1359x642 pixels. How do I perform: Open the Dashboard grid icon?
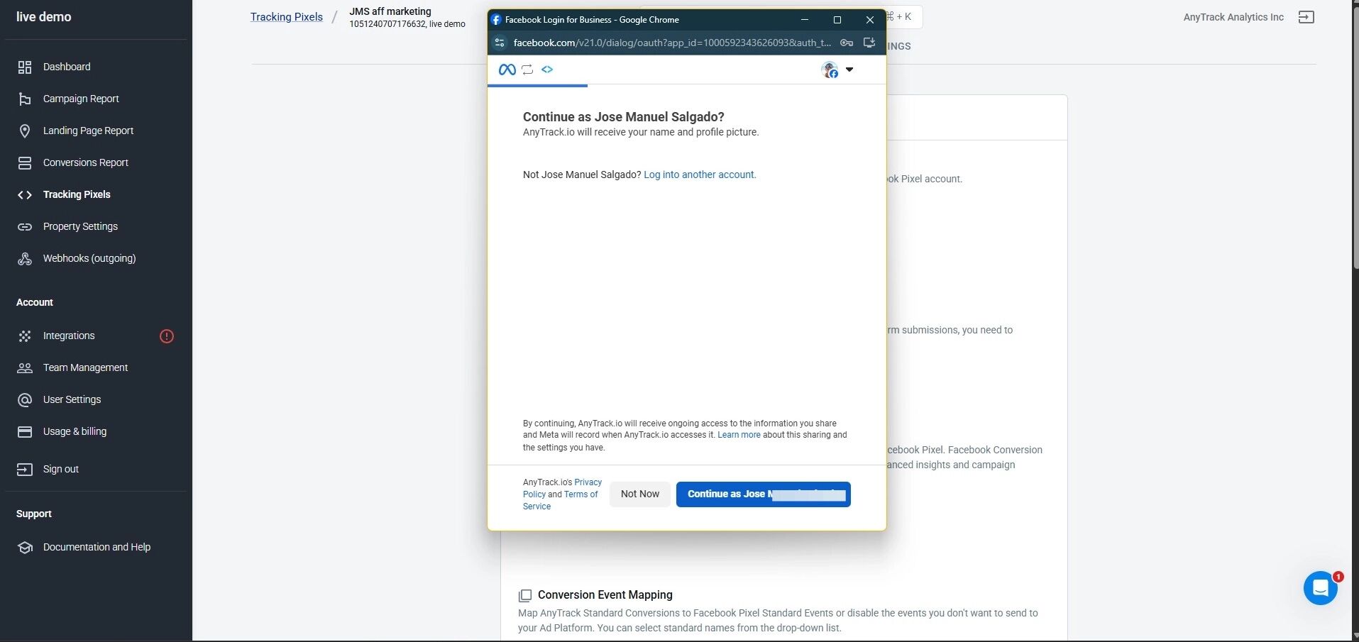click(25, 67)
